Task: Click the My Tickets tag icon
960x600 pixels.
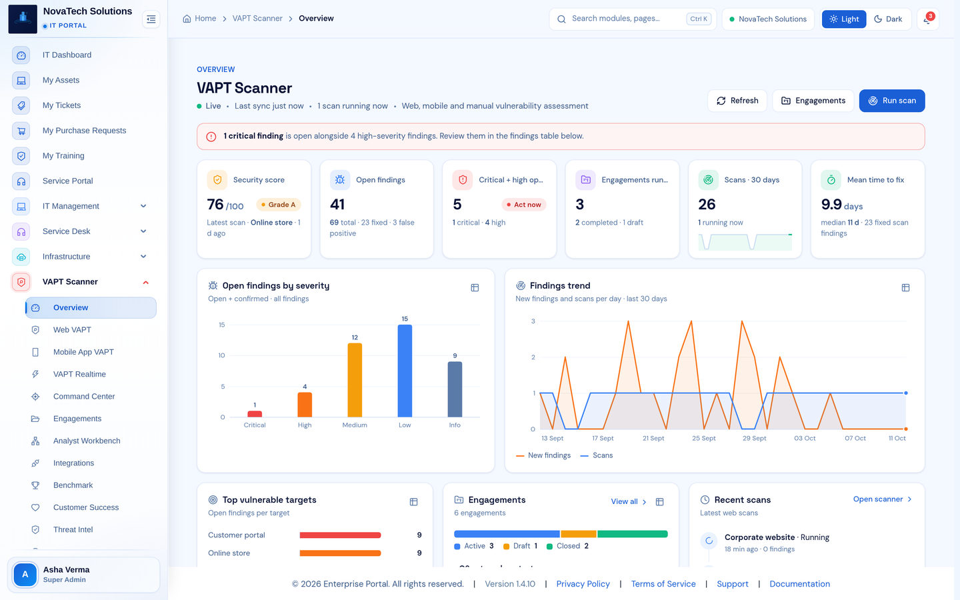Action: click(21, 105)
